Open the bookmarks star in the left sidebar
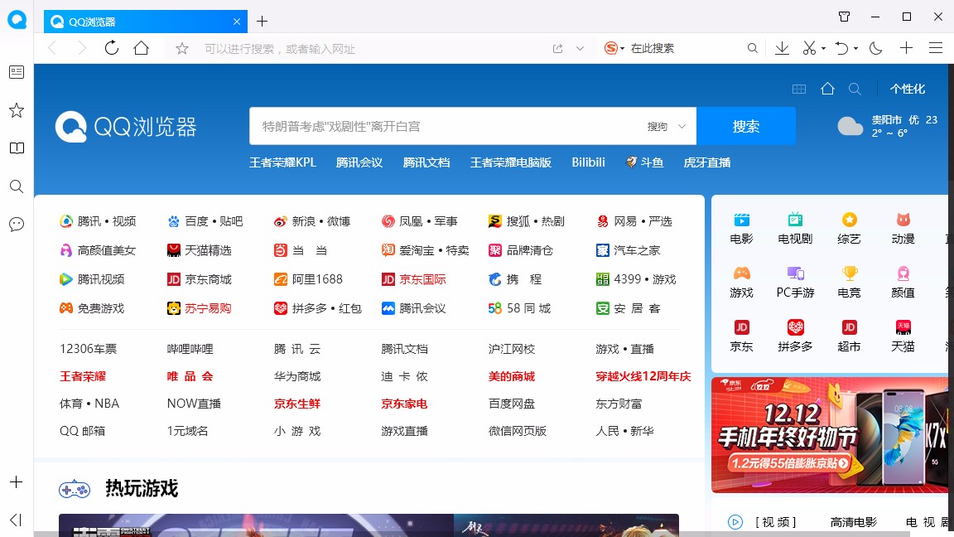This screenshot has width=954, height=537. coord(16,110)
